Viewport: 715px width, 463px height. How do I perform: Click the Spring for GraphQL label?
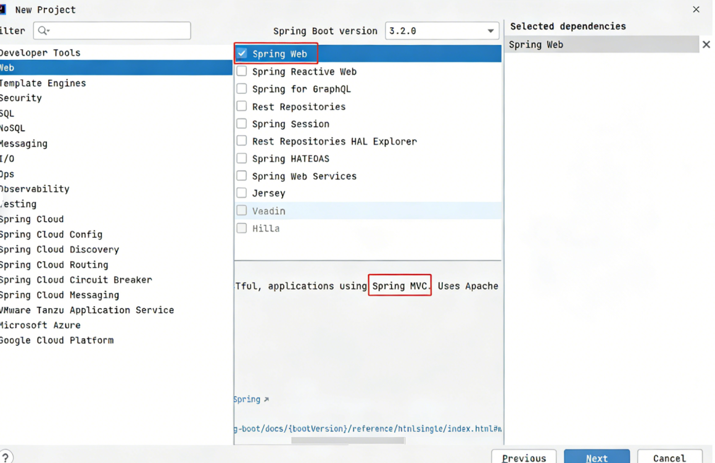pos(302,89)
